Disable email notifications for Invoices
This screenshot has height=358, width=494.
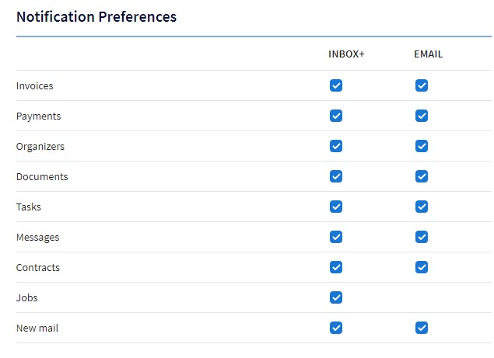(422, 85)
